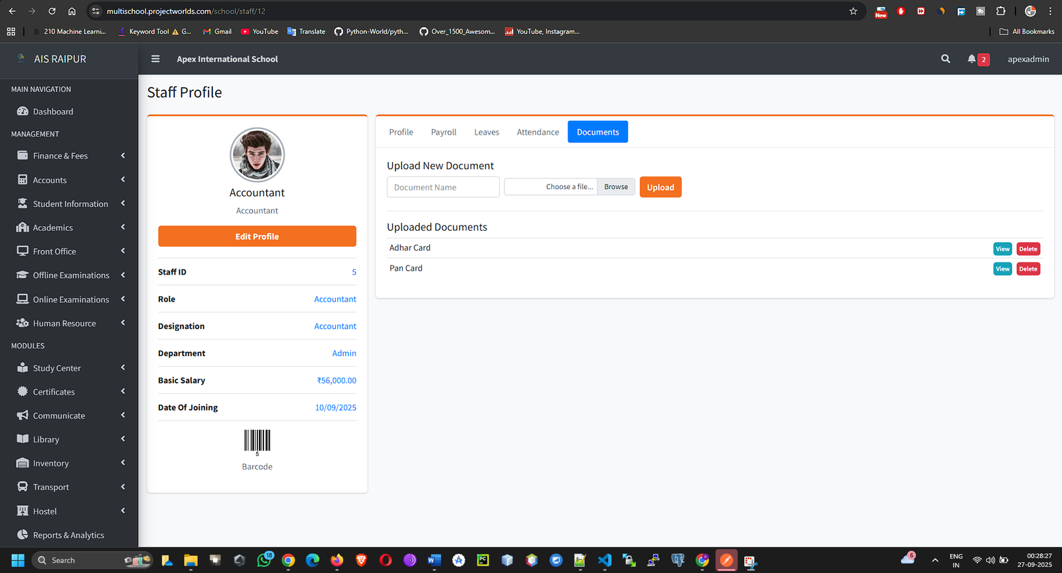Click the Document Name input field
Image resolution: width=1062 pixels, height=573 pixels.
click(443, 187)
